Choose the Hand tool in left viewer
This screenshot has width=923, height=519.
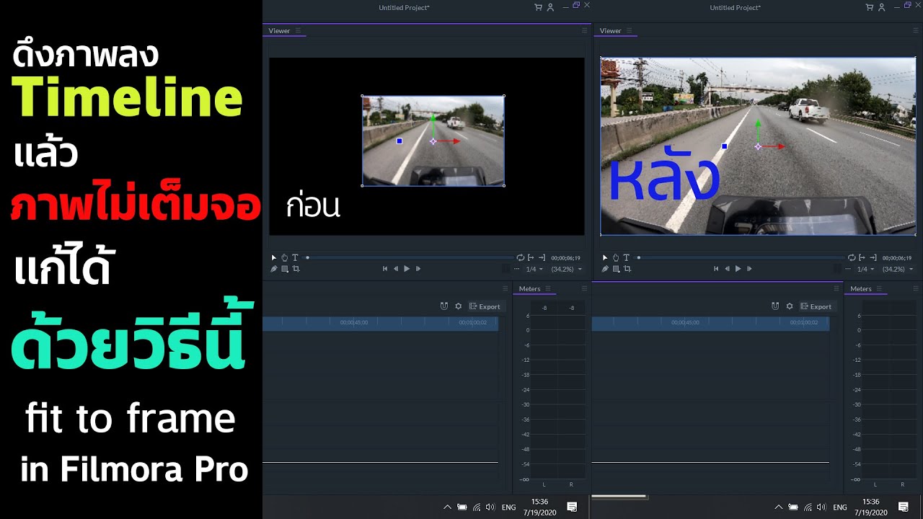click(x=284, y=257)
